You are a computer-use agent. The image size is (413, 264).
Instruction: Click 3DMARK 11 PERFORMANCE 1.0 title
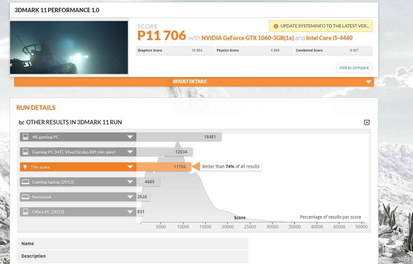57,10
